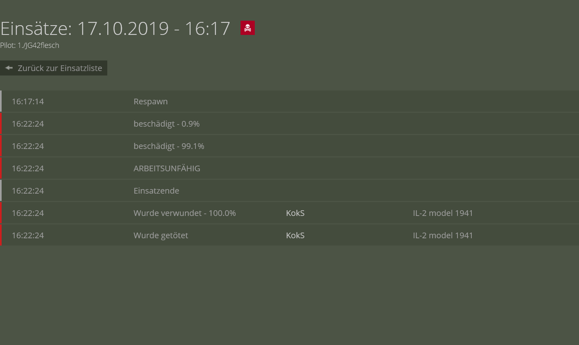Open KokS link in Wurde verwundet row
Screen dimensions: 579x345
pos(295,213)
